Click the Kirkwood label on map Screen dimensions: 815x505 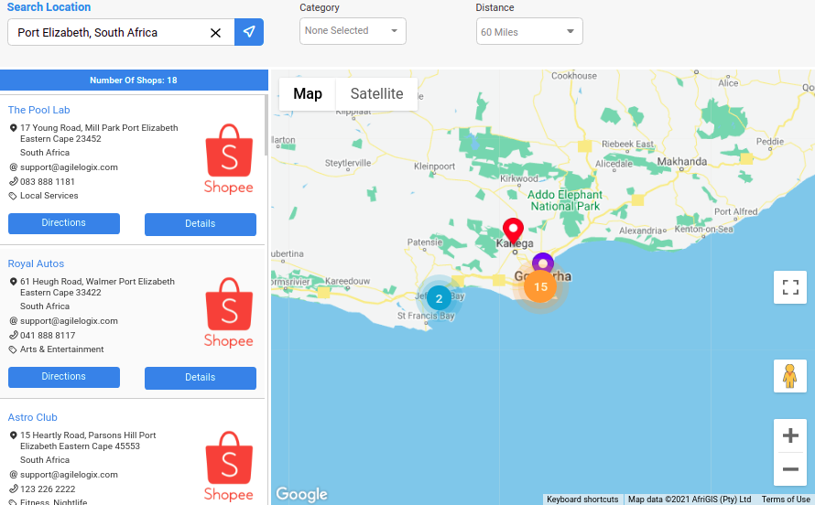click(518, 178)
